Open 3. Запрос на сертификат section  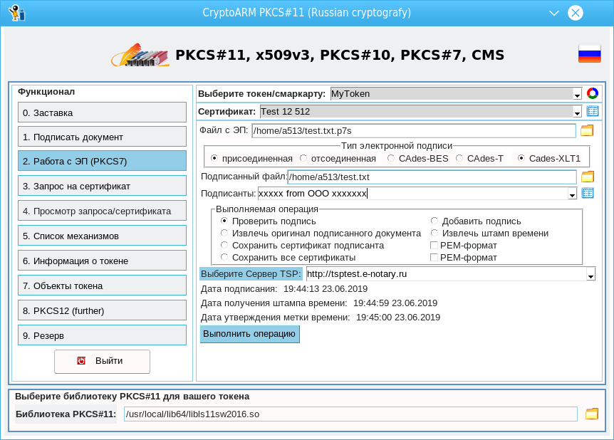click(x=102, y=187)
